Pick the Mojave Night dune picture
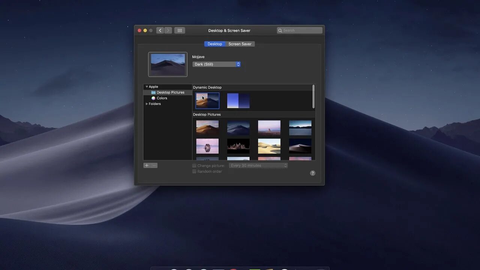 (238, 128)
